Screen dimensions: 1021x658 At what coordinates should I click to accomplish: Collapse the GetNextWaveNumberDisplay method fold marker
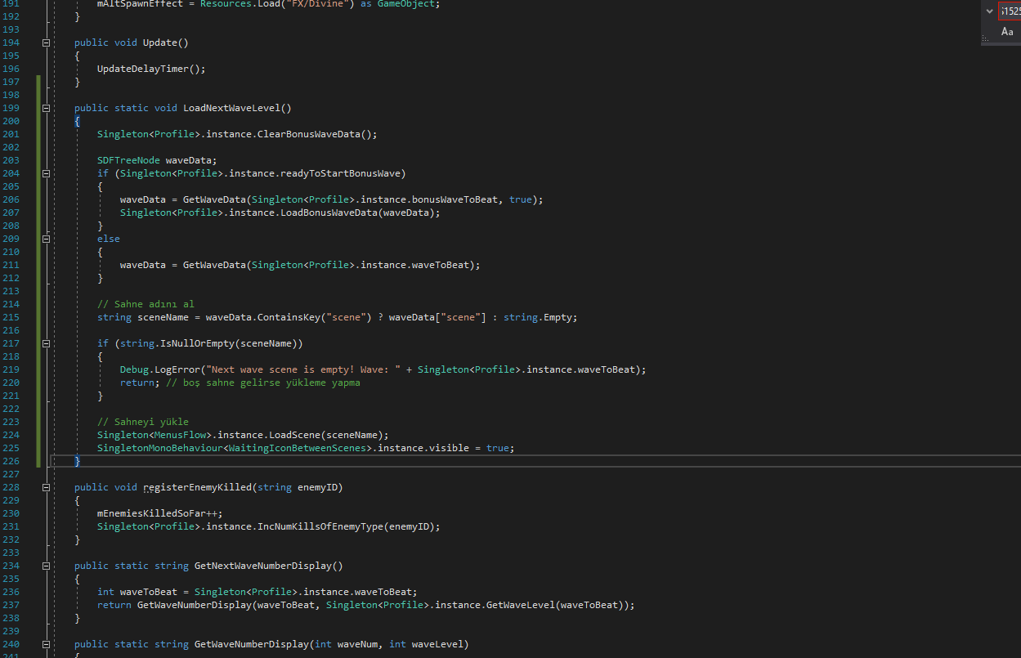click(x=46, y=566)
